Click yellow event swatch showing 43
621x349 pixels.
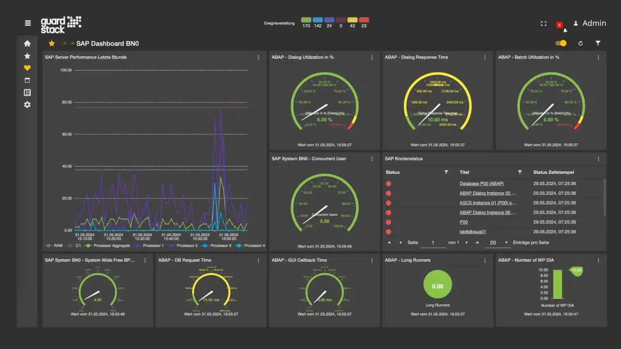(352, 20)
